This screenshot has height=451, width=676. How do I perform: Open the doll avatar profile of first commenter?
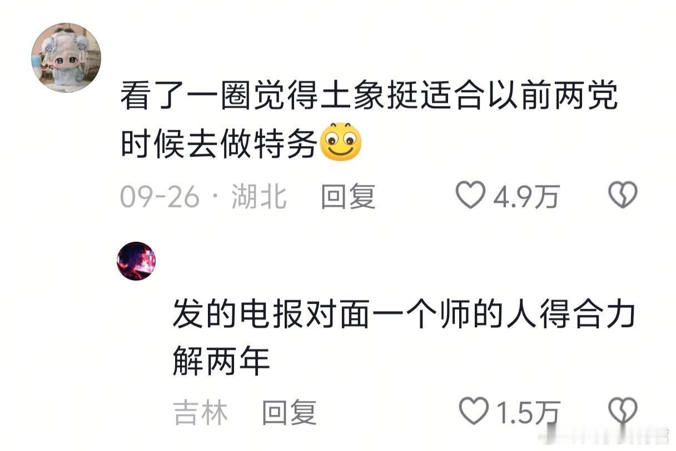coord(66,58)
